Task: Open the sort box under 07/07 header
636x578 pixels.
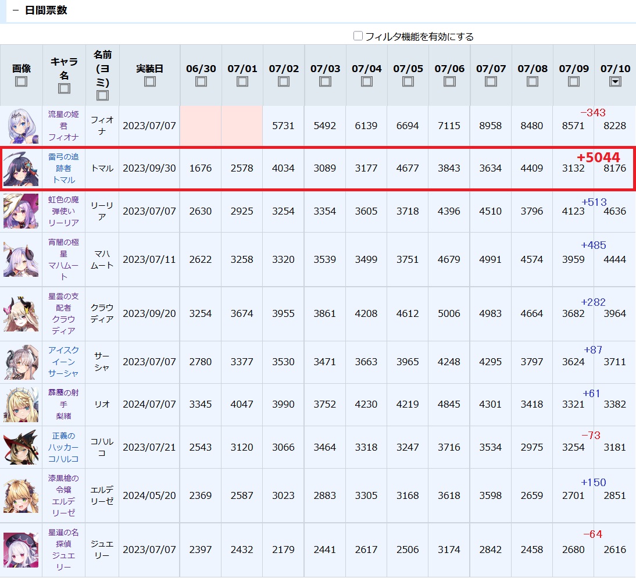Action: point(491,81)
